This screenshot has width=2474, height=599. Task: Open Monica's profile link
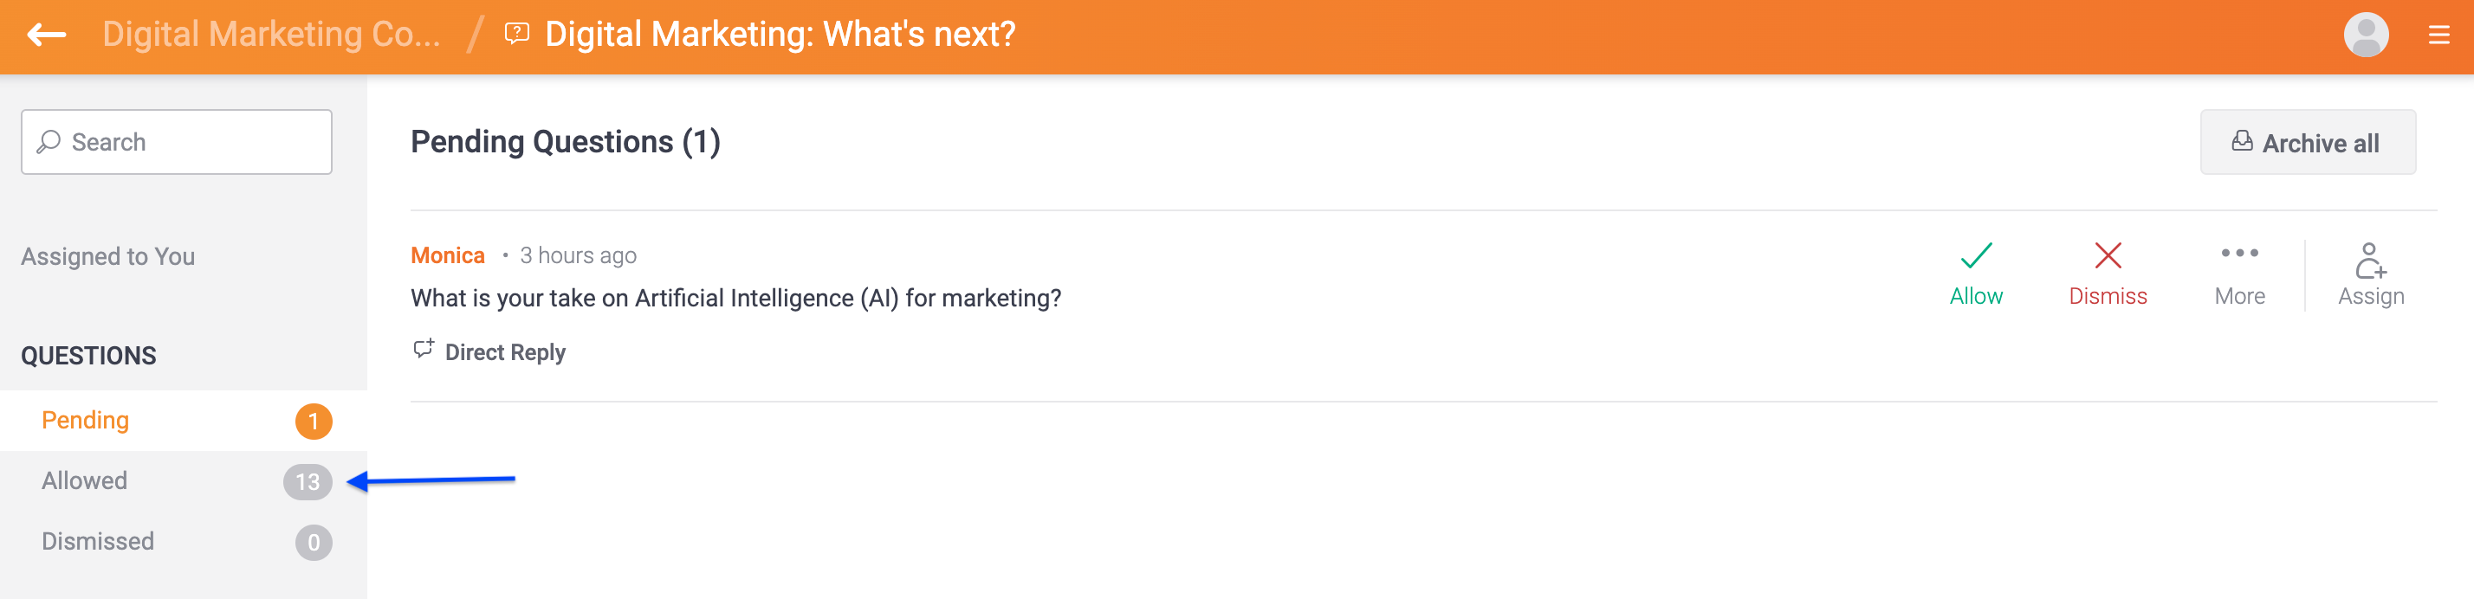tap(447, 254)
